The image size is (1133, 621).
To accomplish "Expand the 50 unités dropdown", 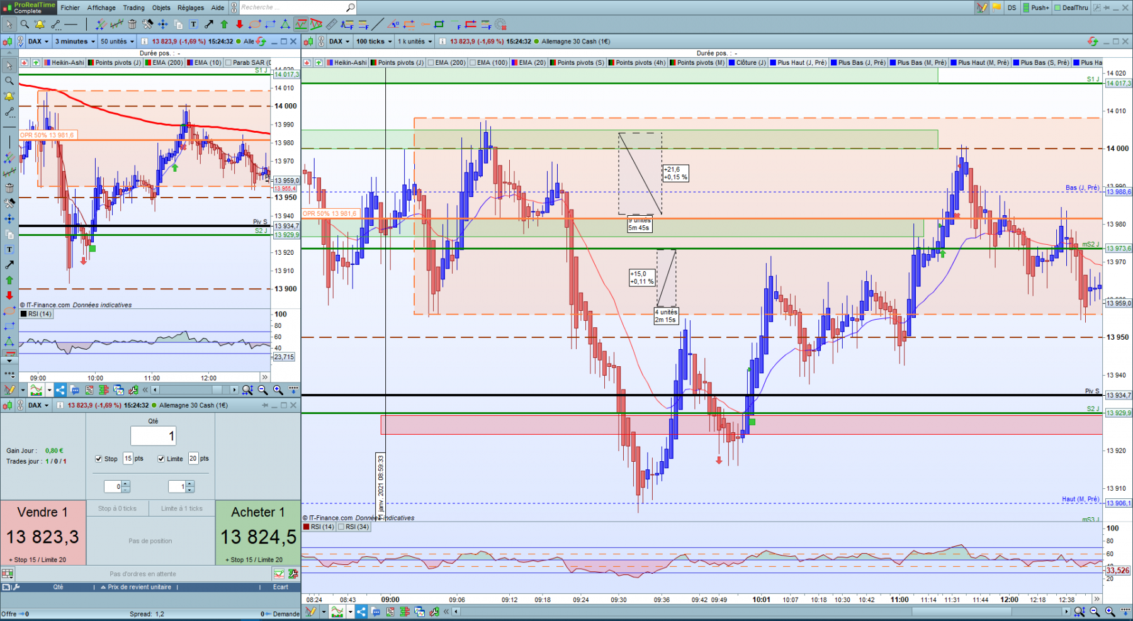I will click(118, 42).
